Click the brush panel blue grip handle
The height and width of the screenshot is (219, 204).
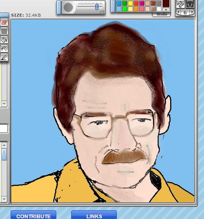point(59,7)
